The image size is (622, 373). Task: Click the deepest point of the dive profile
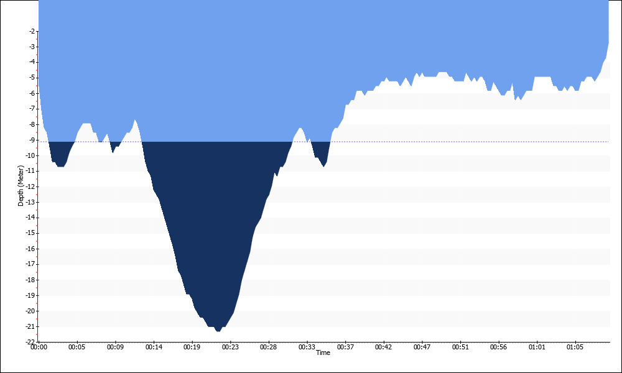click(218, 331)
